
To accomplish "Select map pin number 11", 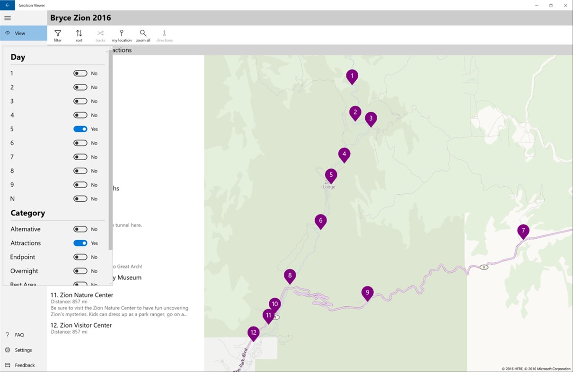I will click(x=268, y=316).
